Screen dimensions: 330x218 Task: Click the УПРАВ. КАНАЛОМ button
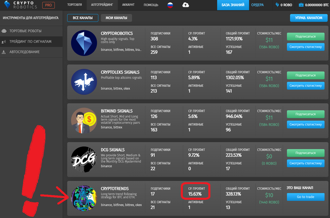click(308, 18)
